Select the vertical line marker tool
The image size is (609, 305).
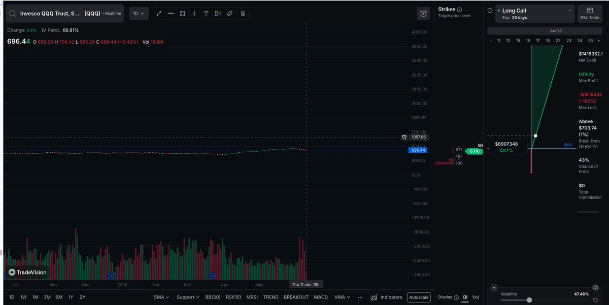194,14
